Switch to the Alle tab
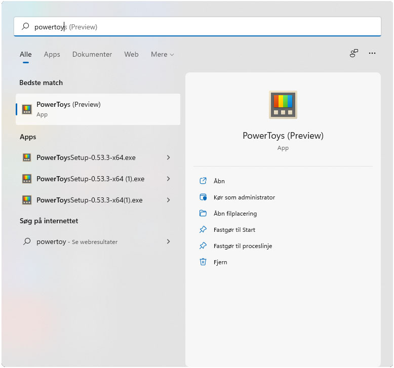The image size is (394, 368). coord(26,54)
